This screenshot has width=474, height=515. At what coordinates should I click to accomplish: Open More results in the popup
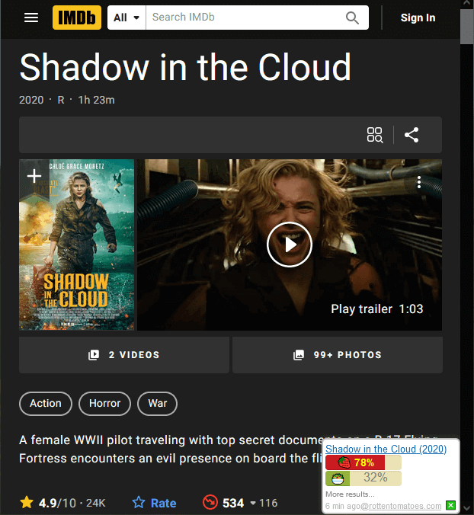point(350,494)
